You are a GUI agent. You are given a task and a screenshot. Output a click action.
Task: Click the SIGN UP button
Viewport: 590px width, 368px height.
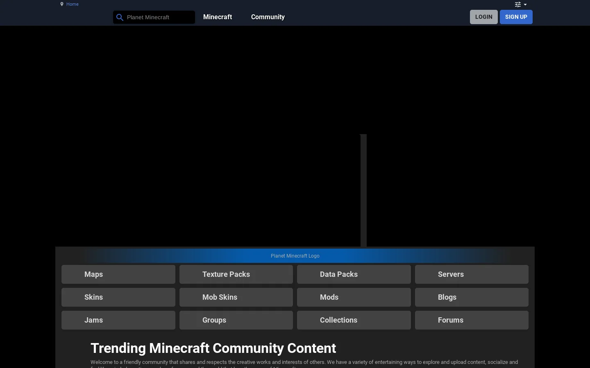click(x=516, y=17)
